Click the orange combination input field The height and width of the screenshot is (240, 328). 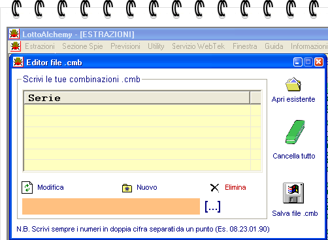(111, 206)
